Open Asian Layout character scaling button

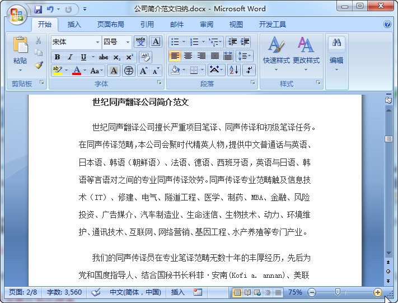(216, 70)
